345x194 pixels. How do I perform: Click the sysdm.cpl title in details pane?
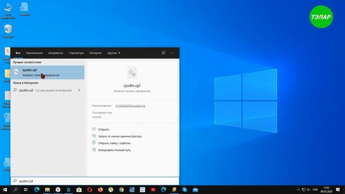[x=132, y=86]
